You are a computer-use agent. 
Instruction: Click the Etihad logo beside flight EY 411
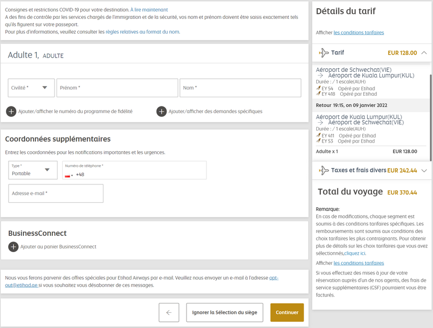coord(318,135)
